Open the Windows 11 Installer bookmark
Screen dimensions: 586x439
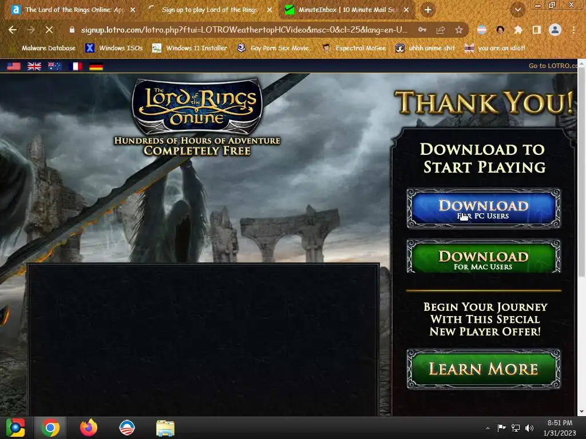point(190,48)
